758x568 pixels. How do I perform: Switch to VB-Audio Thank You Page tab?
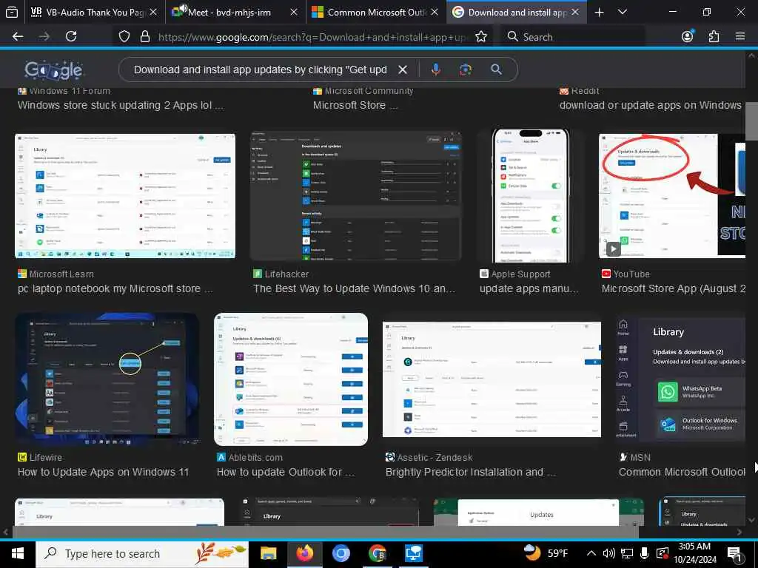coord(87,12)
